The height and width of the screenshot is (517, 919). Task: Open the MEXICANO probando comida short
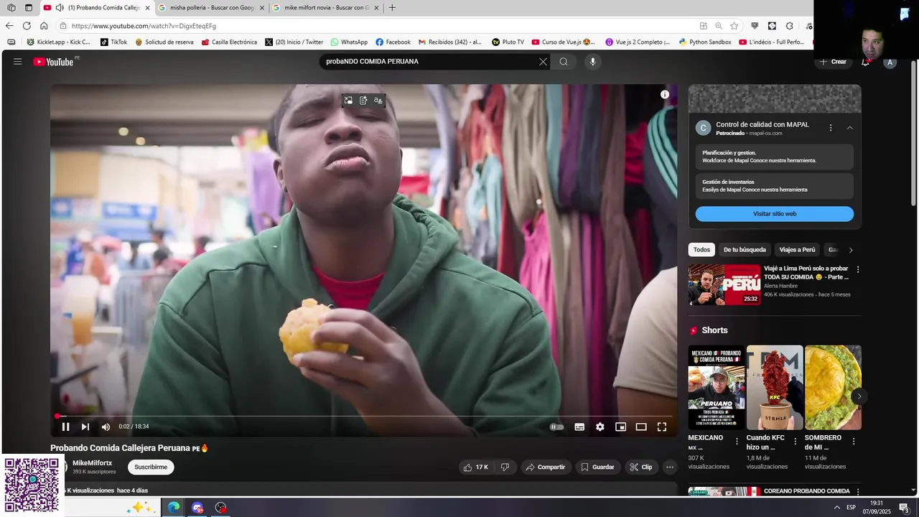tap(717, 388)
